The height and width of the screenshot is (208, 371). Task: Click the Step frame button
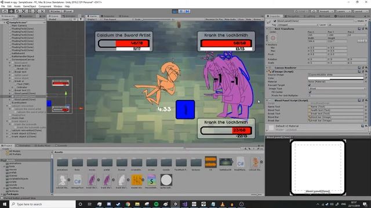click(x=187, y=11)
